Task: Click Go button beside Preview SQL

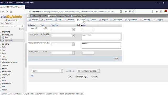Action: click(x=70, y=77)
